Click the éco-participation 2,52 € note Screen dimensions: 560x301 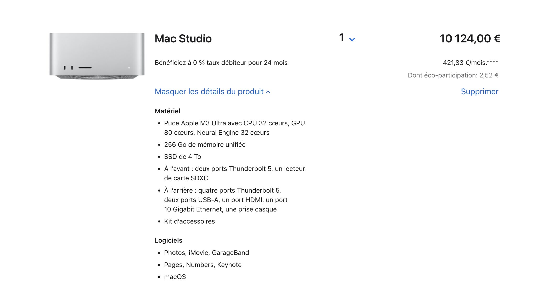pos(453,75)
